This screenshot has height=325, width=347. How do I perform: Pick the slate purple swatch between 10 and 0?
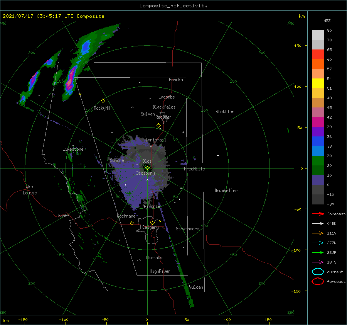click(318, 180)
